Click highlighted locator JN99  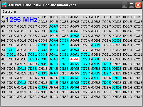pos(106,64)
